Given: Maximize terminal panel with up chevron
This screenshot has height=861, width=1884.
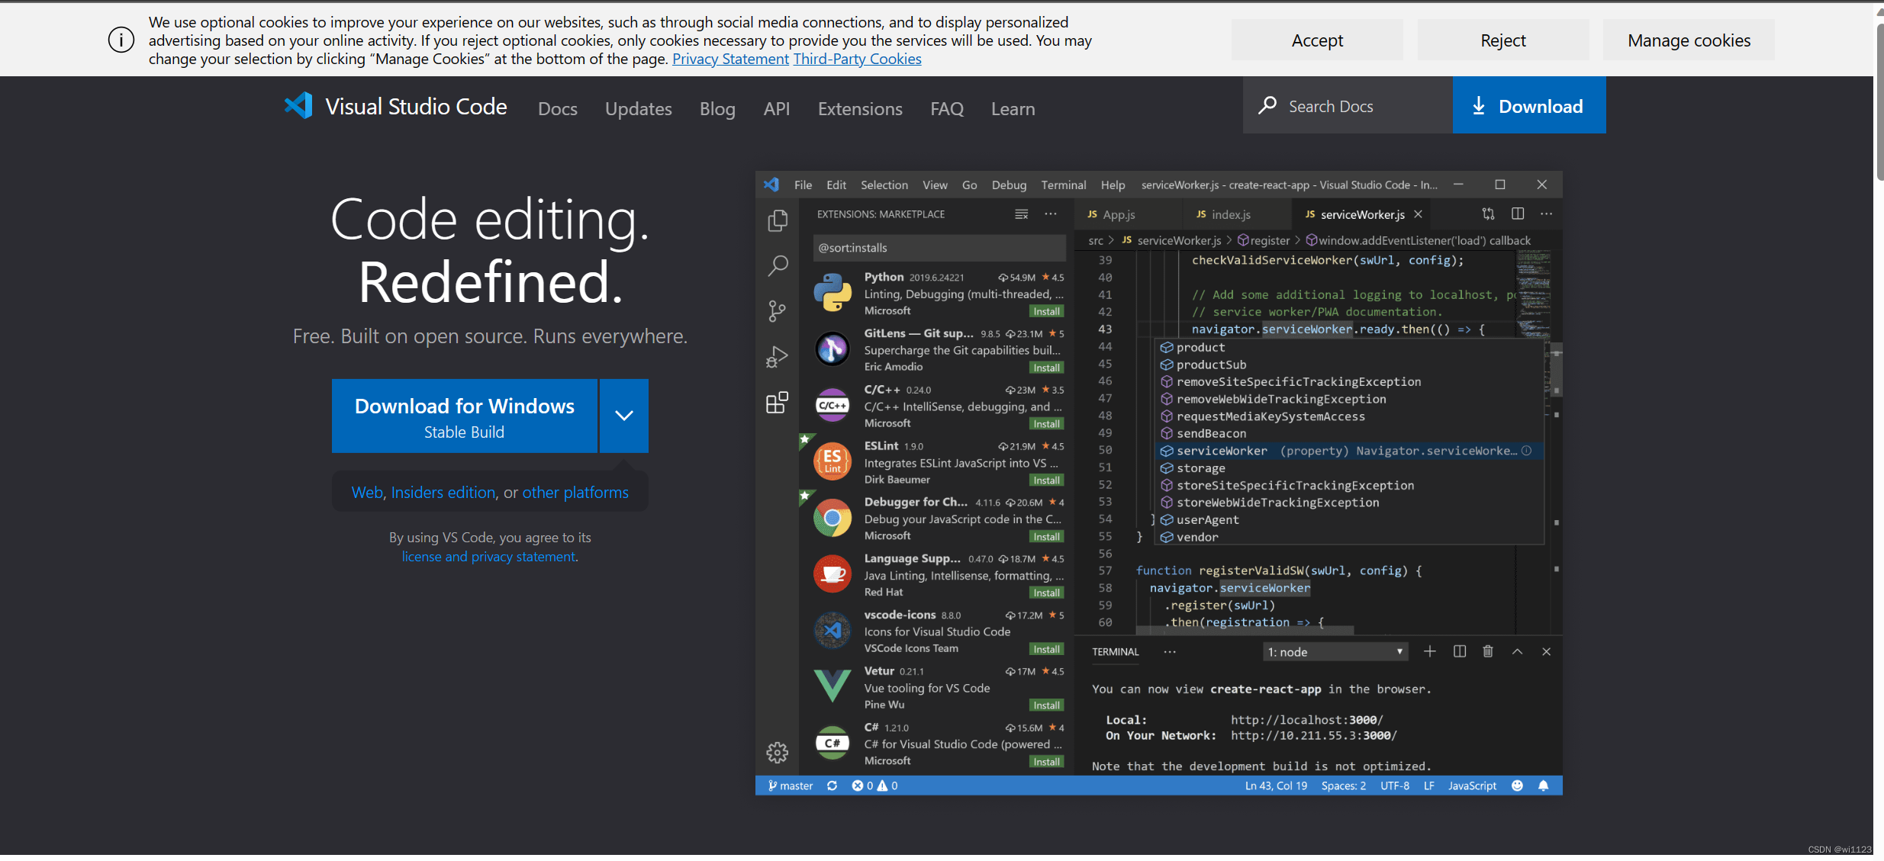Looking at the screenshot, I should click(1517, 651).
